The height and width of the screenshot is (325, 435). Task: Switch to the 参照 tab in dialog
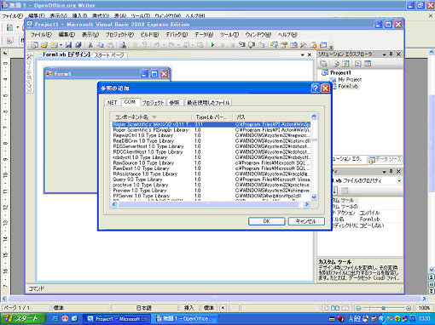[x=174, y=103]
